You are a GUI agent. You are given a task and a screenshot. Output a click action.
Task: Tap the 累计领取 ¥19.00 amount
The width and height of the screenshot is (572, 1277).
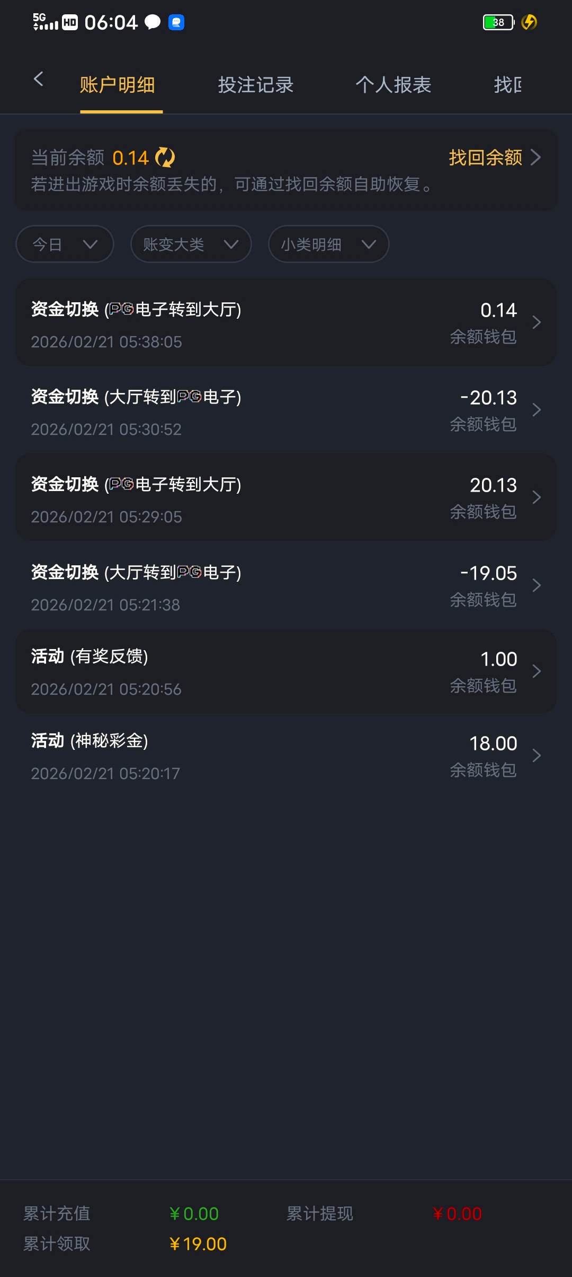[198, 1244]
